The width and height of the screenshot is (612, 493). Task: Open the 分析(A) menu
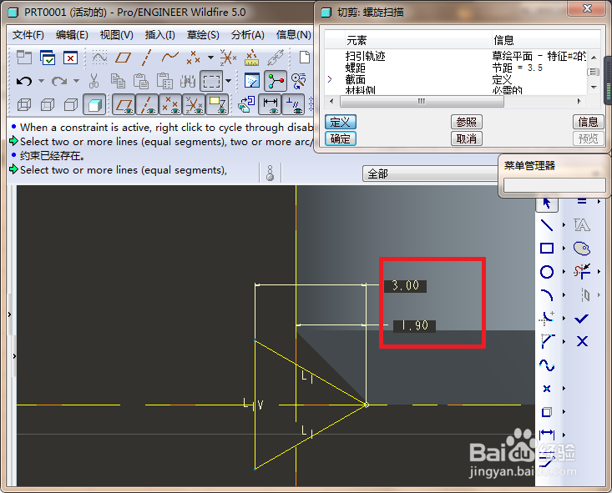click(x=247, y=35)
